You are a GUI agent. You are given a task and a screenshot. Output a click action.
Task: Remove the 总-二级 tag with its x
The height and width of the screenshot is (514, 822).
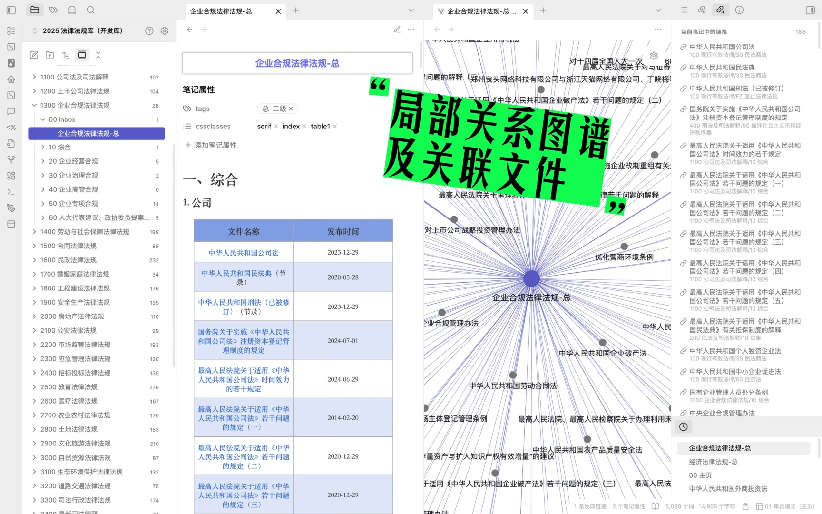tap(291, 109)
